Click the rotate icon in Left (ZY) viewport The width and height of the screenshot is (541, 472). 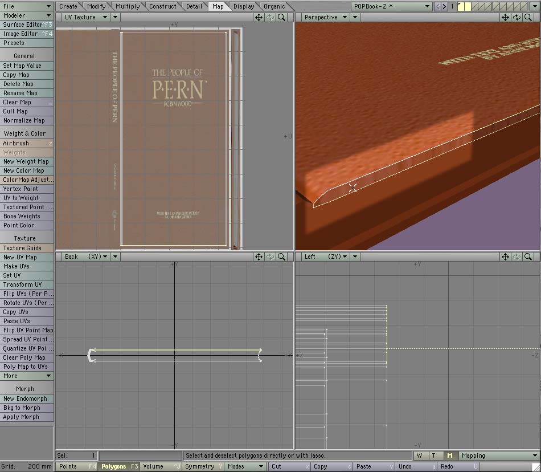point(517,257)
